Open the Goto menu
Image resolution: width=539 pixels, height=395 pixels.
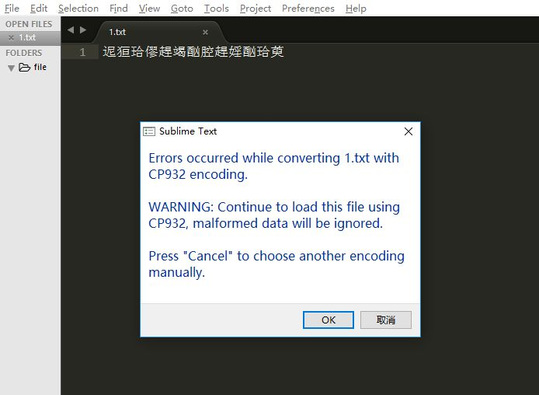pos(182,9)
